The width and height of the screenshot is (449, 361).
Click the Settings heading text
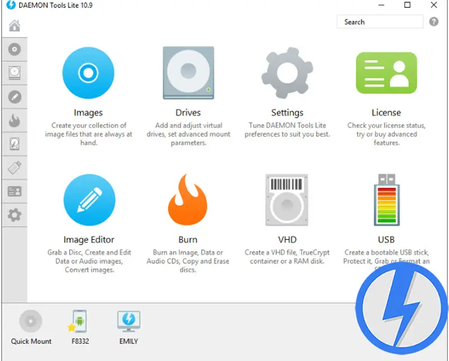click(x=287, y=113)
